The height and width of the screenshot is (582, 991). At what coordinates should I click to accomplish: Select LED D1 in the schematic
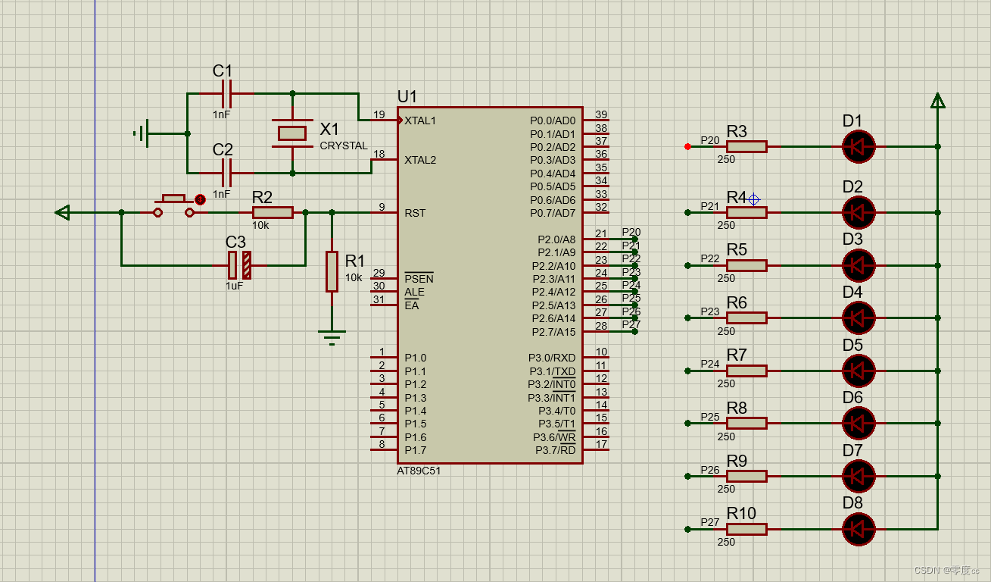[859, 146]
